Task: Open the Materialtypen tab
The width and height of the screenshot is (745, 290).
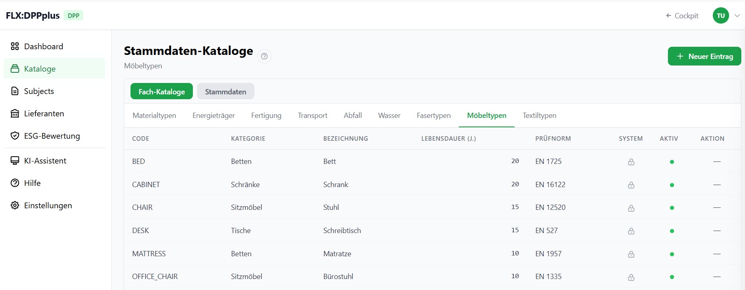Action: coord(154,116)
